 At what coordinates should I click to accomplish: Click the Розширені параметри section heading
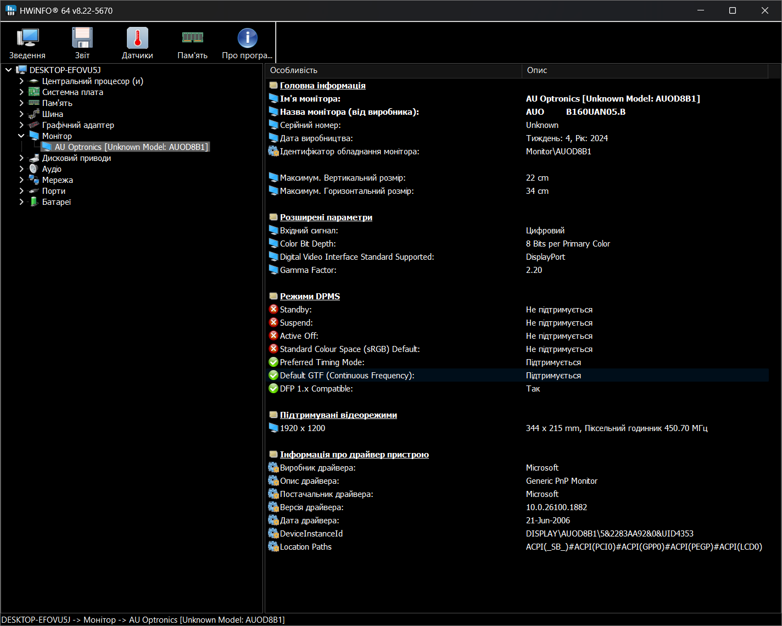[326, 217]
